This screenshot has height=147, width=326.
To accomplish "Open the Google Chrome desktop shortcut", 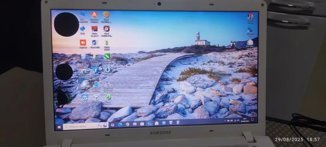I will point(250,16).
